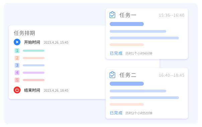The image size is (202, 127).
Task: Select the red number 5 badge
Action: tap(17, 80)
